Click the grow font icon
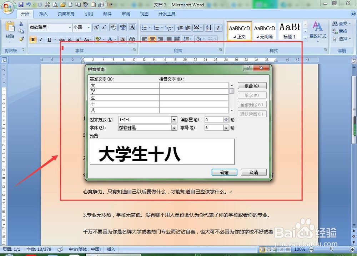Viewport: 357px width, 256px height. (96, 27)
